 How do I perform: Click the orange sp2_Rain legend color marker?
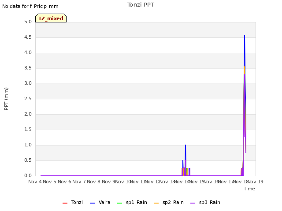pyautogui.click(x=156, y=203)
